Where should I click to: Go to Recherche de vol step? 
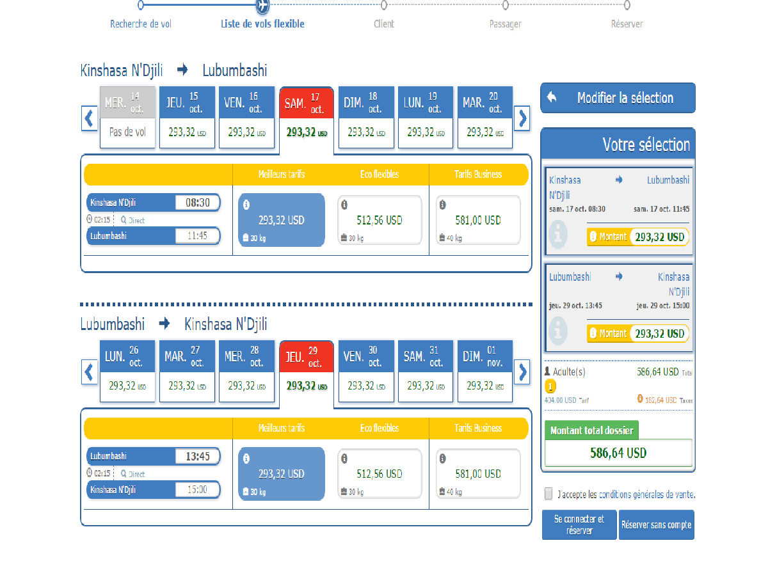pos(141,24)
